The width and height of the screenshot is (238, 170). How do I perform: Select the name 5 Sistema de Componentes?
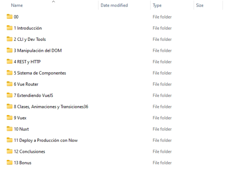[x=40, y=73]
